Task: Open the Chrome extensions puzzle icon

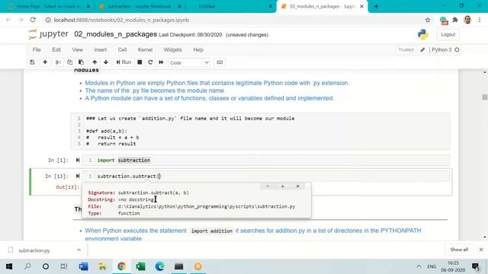Action: click(x=455, y=20)
